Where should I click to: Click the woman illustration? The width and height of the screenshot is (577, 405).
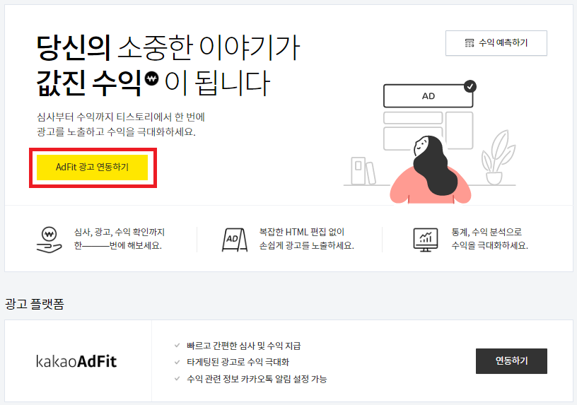tap(430, 170)
